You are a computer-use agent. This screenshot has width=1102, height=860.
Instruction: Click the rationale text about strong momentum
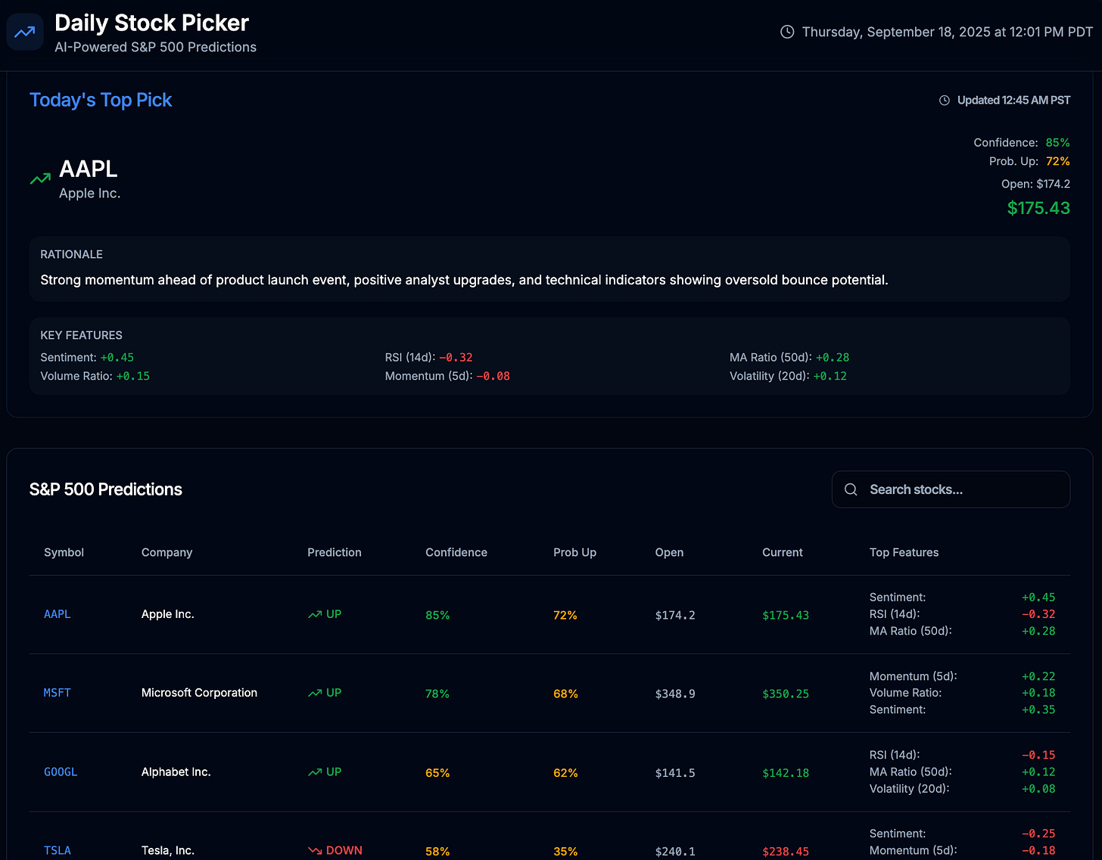pyautogui.click(x=464, y=280)
